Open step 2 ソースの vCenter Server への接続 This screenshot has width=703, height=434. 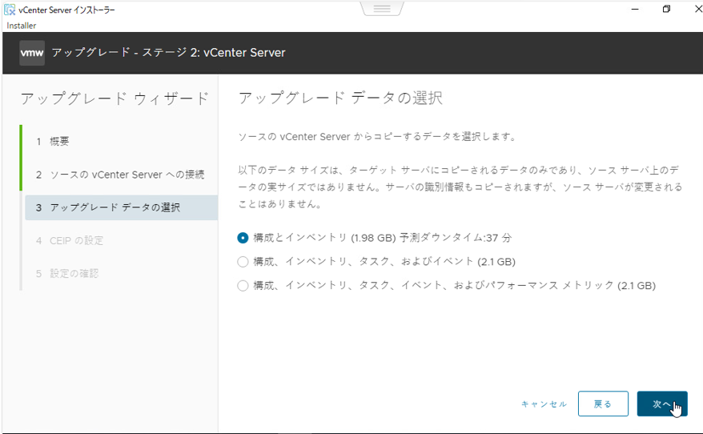(x=120, y=175)
